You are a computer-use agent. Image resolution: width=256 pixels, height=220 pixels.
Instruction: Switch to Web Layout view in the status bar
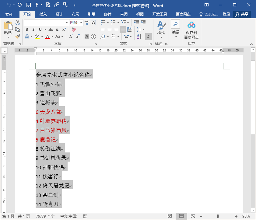click(x=193, y=216)
